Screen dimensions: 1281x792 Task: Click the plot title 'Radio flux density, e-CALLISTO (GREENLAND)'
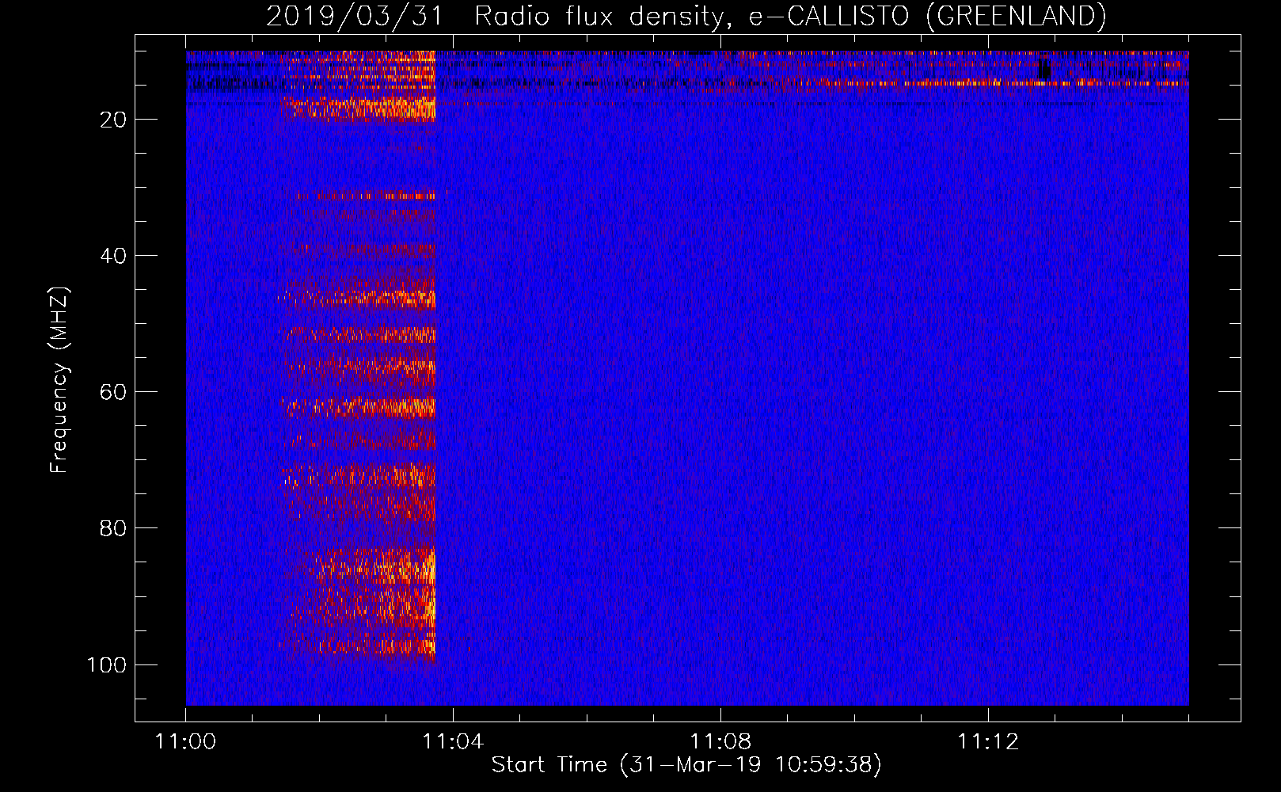pos(790,16)
